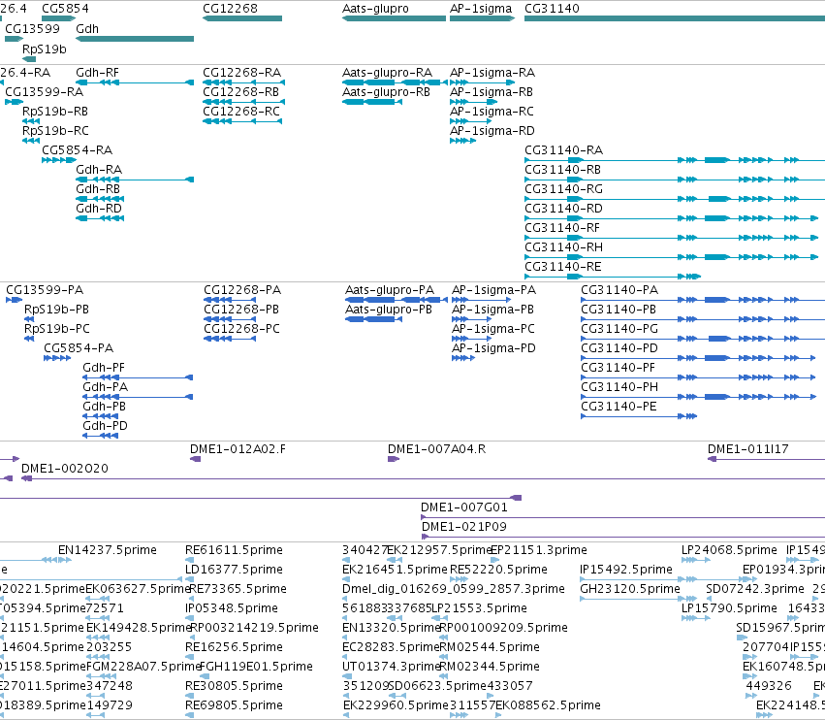Click the DME1-021P09 label
The image size is (825, 720).
pyautogui.click(x=464, y=527)
